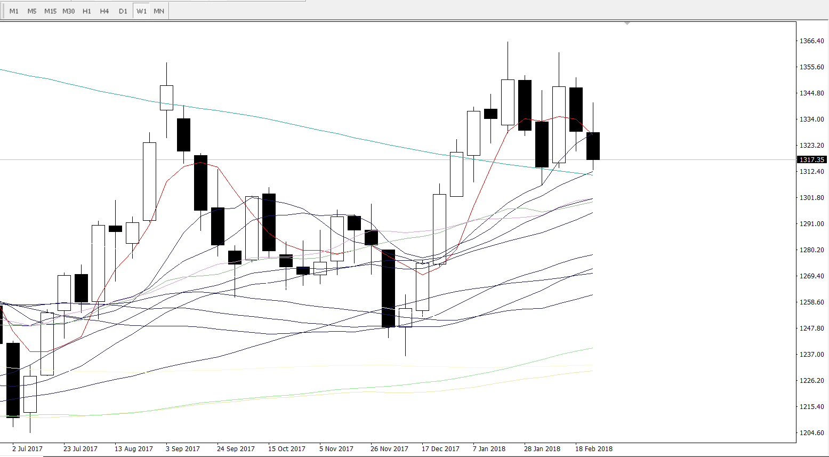This screenshot has width=829, height=457.
Task: Choose the MN monthly timeframe
Action: [159, 11]
